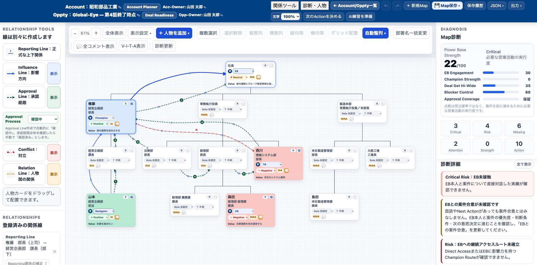Viewport: 537px width, 265px height.
Task: Open Approval Process 確認中 dropdown
Action: [43, 119]
